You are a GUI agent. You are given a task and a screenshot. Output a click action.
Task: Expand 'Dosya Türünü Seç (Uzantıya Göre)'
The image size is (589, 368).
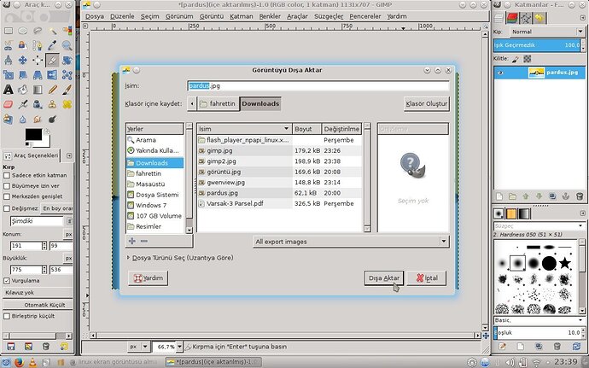click(128, 258)
